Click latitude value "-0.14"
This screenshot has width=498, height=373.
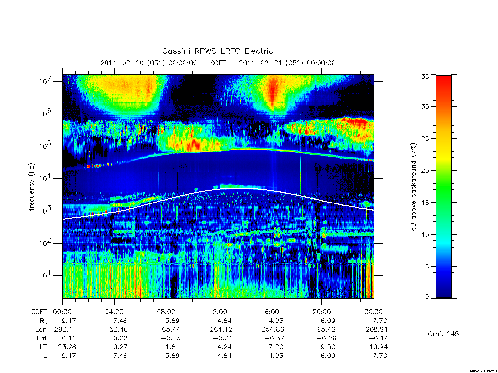click(x=377, y=338)
